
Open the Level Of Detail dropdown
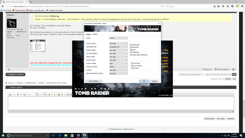(x=118, y=60)
